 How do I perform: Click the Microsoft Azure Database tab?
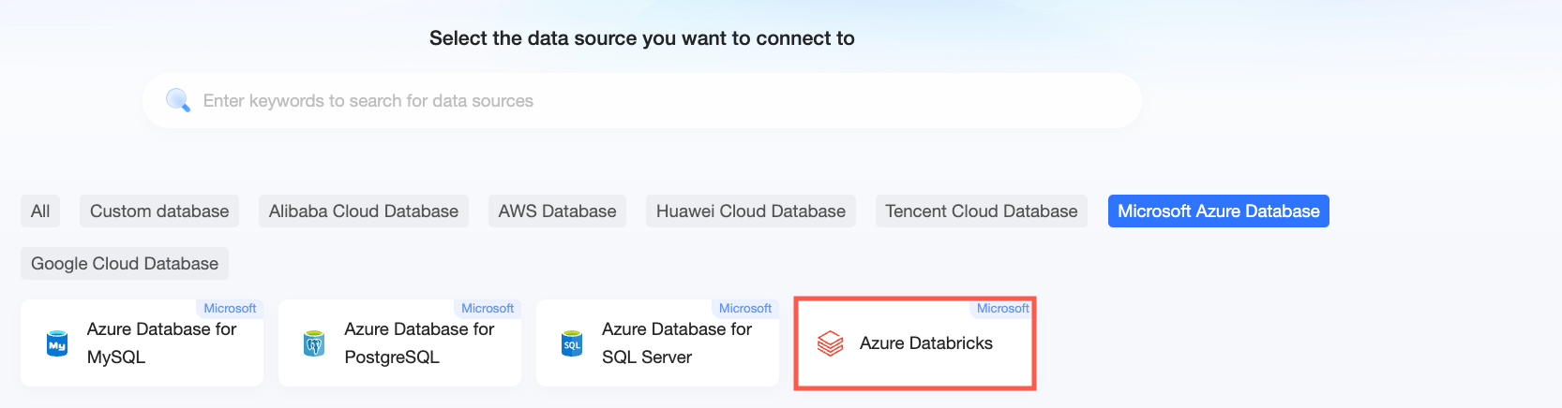[x=1218, y=211]
